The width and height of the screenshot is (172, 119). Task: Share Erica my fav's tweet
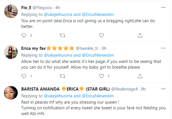tap(140, 76)
